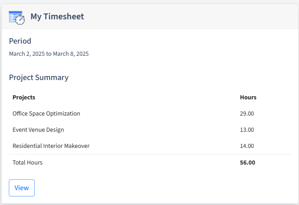This screenshot has width=299, height=205.
Task: Click the 14.00 hours value
Action: [x=247, y=146]
